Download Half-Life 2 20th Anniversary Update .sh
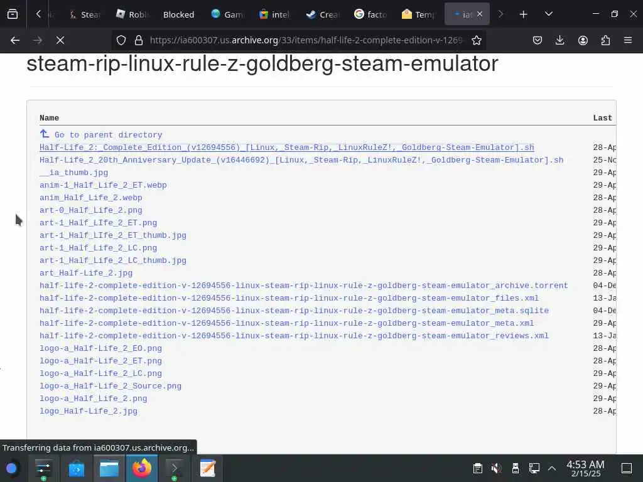 coord(301,160)
